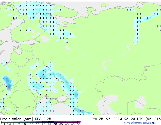161x125 pixels.
Task: Pick the legend swatch between 45 and 50
Action: point(75,122)
